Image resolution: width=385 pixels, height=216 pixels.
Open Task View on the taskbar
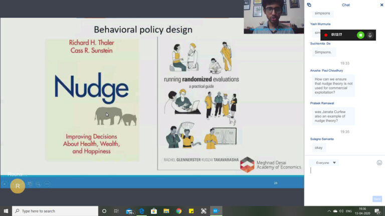[x=116, y=211]
